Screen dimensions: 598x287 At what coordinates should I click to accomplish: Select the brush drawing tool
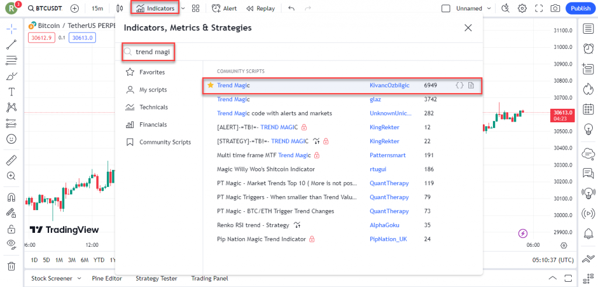[x=12, y=76]
